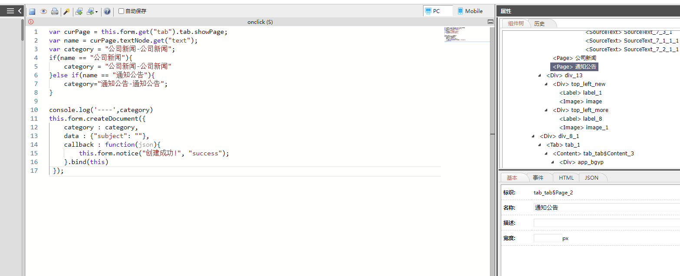Click the left sidebar scrollbar thumb
Screen dimensions: 680x276
23,30
